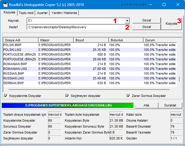This screenshot has width=185, height=146.
Task: Click the Kopyalanmis Dosyalar value 69
Action: tap(55, 120)
